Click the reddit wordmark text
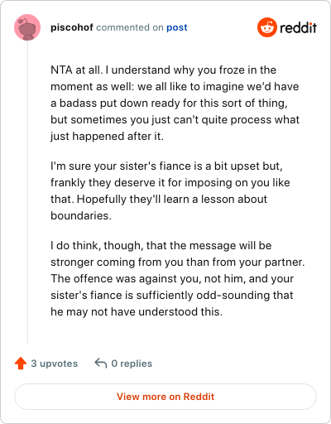The width and height of the screenshot is (331, 424). (298, 27)
